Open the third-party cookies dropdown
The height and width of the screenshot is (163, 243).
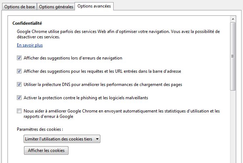click(x=62, y=139)
